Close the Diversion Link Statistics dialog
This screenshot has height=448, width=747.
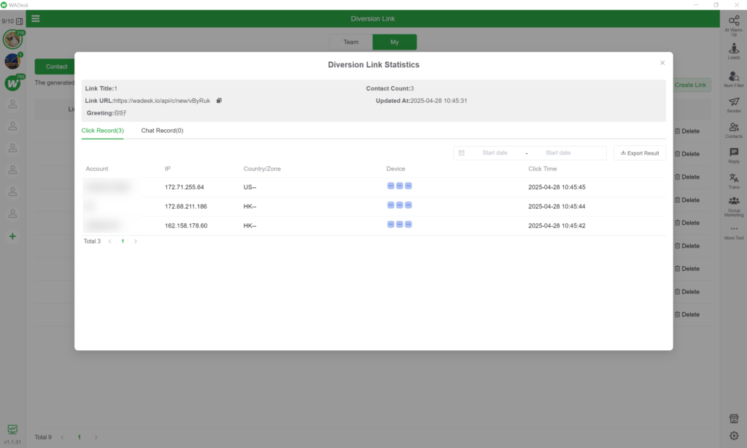tap(662, 63)
